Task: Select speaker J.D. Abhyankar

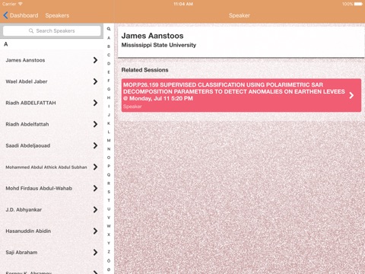Action: click(52, 209)
